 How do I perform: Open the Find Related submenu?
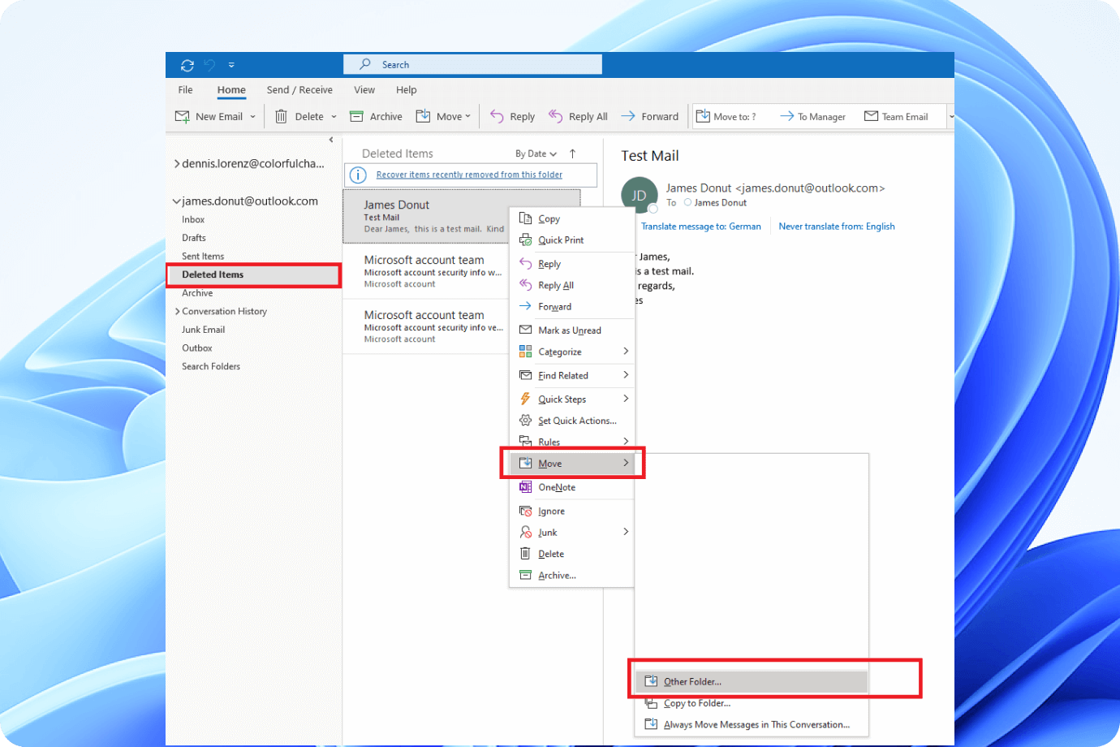click(x=571, y=376)
